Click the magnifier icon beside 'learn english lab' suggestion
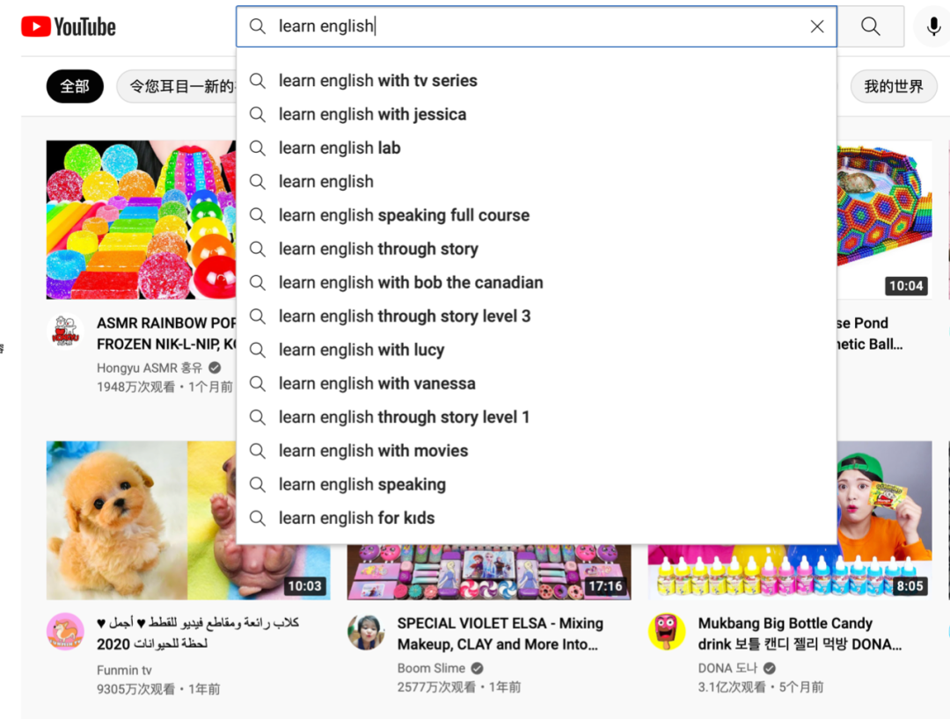 coord(258,148)
